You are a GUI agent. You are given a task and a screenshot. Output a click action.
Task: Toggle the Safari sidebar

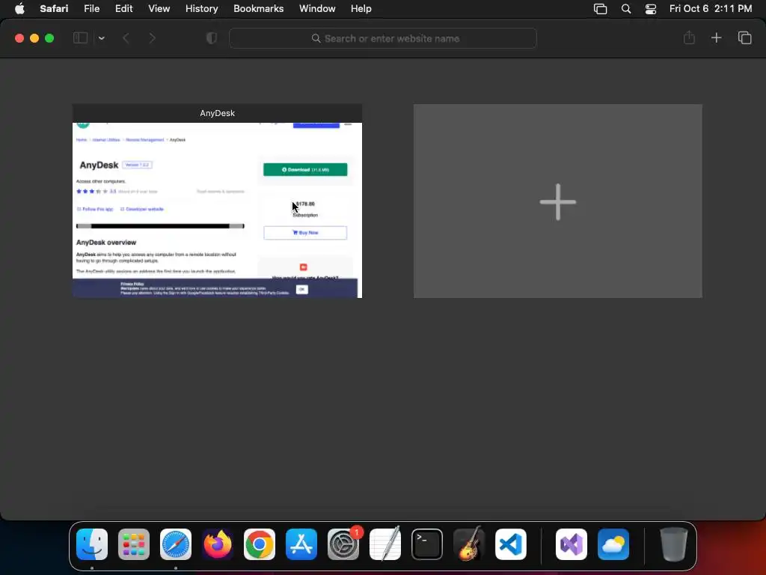[80, 38]
